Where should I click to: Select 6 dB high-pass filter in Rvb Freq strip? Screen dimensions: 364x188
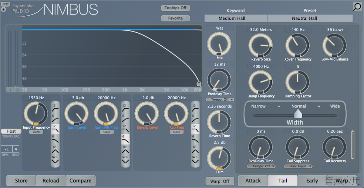click(x=195, y=118)
